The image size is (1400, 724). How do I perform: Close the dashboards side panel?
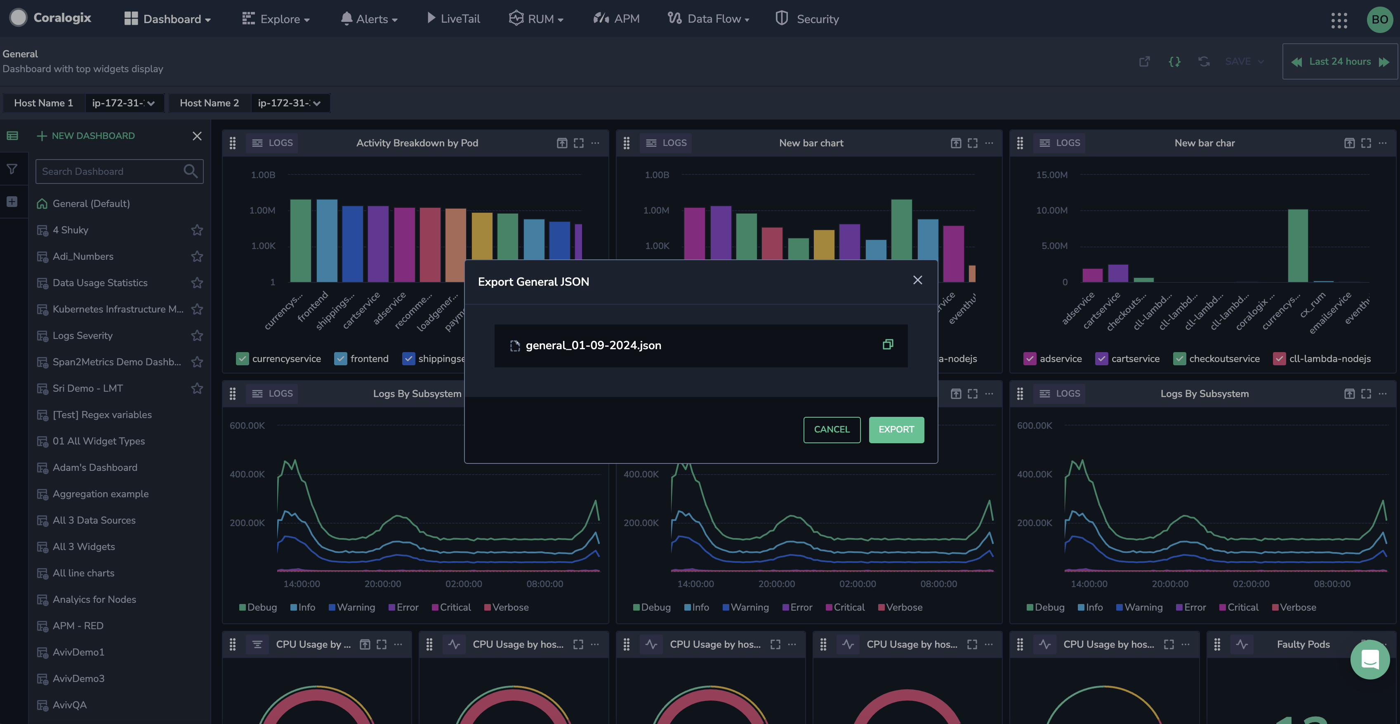197,136
